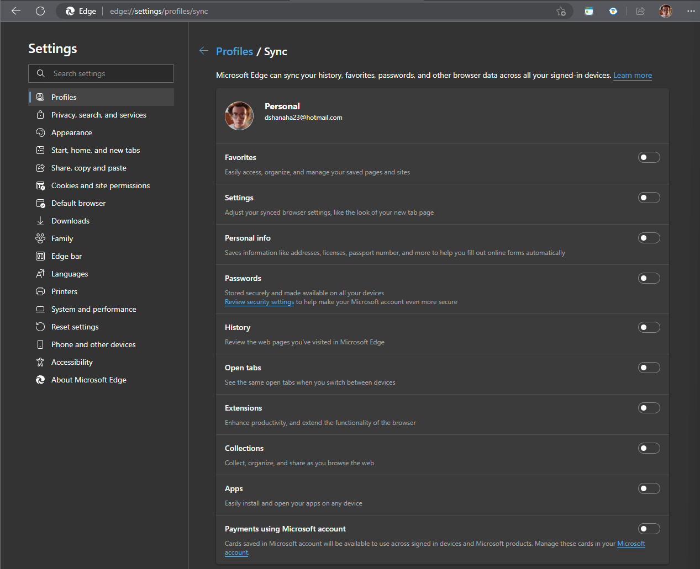Reload the page with refresh icon
The width and height of the screenshot is (700, 569).
[x=40, y=11]
